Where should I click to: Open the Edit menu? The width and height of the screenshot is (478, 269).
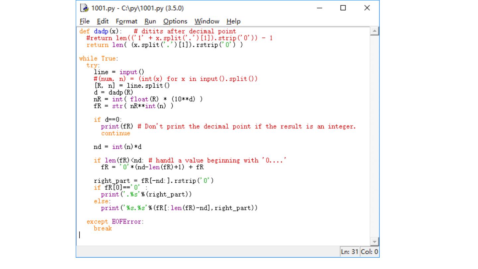tap(103, 21)
